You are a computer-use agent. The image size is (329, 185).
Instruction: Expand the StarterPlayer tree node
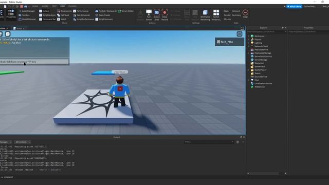(x=248, y=70)
